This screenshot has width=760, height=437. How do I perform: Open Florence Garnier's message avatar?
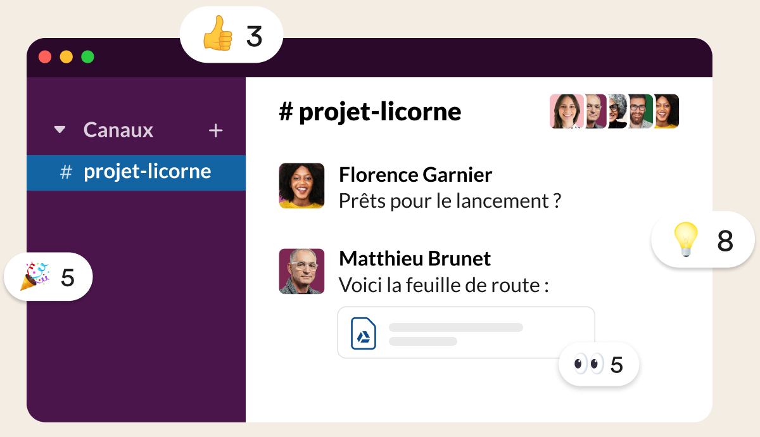click(301, 186)
